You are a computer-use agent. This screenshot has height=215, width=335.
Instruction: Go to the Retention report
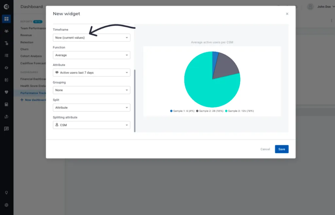(x=27, y=42)
